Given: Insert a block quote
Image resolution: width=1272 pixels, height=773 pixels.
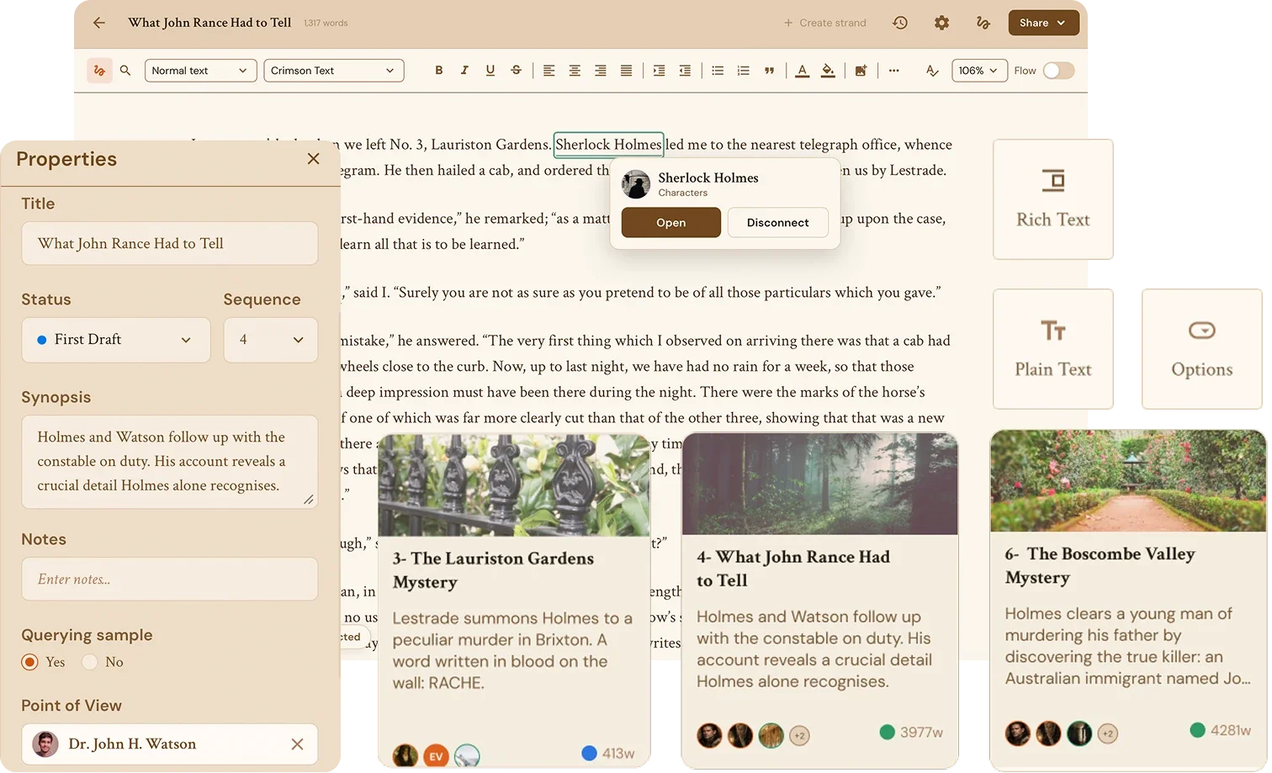Looking at the screenshot, I should 769,71.
